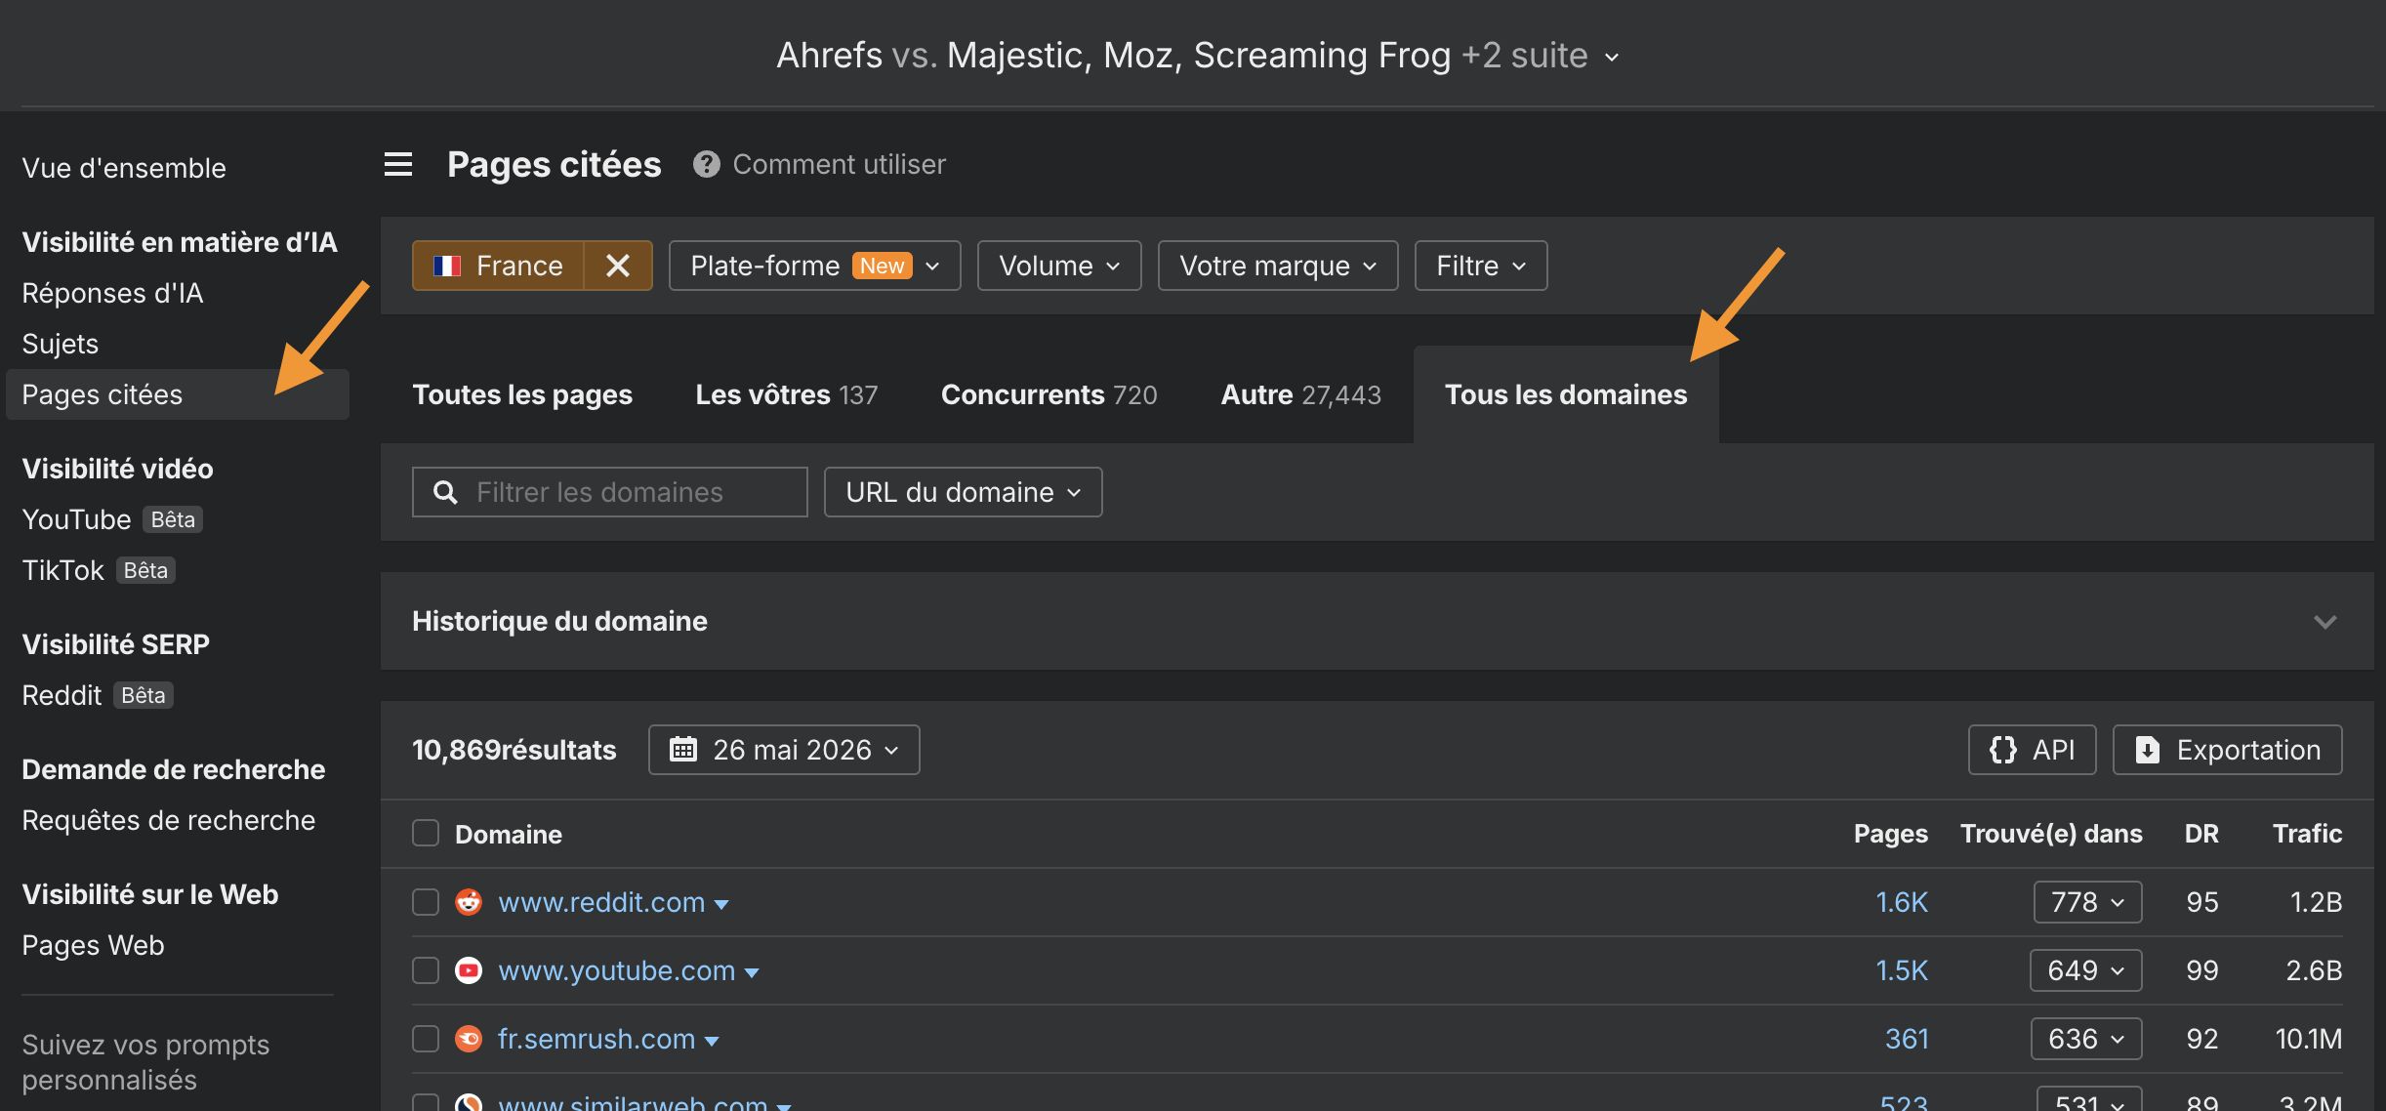Open the fr.semrush.com domain link

(596, 1039)
